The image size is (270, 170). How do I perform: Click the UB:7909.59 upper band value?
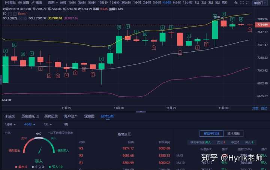pos(55,18)
